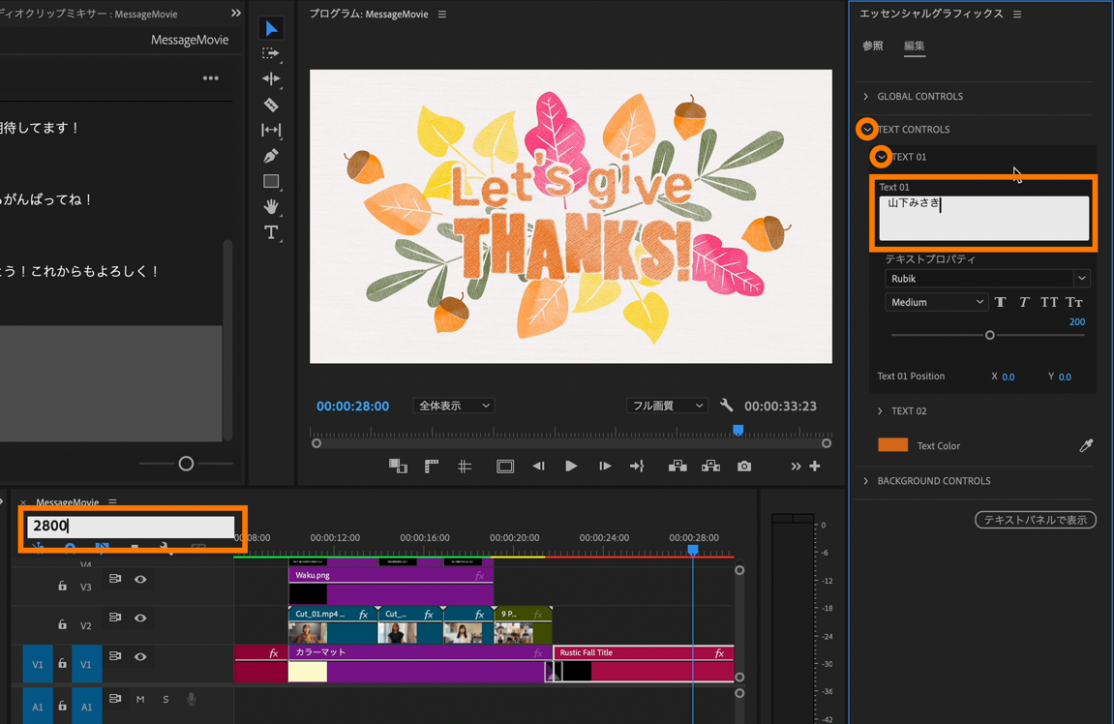Collapse TEXT 01 group
The height and width of the screenshot is (724, 1114).
pos(881,156)
